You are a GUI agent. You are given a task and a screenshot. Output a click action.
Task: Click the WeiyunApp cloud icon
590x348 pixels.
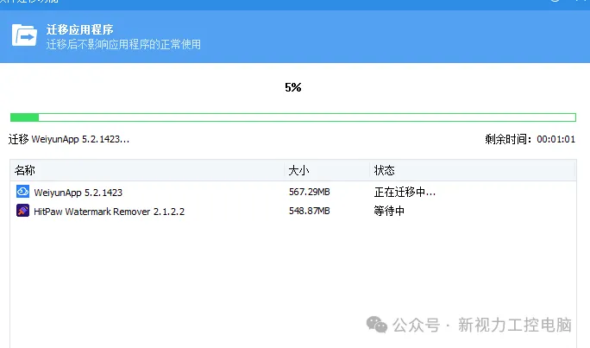pos(22,192)
